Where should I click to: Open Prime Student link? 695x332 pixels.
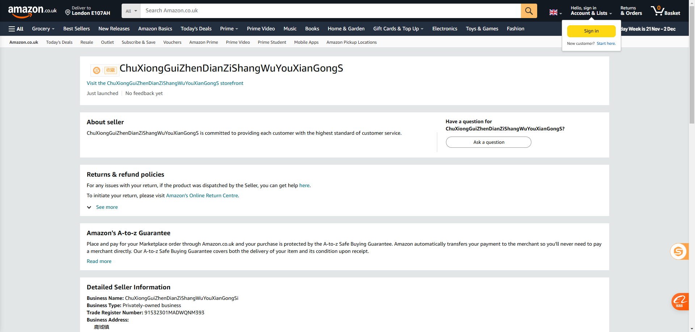pyautogui.click(x=272, y=42)
